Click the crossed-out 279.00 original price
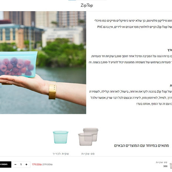This screenshot has height=172, width=172. point(47,165)
